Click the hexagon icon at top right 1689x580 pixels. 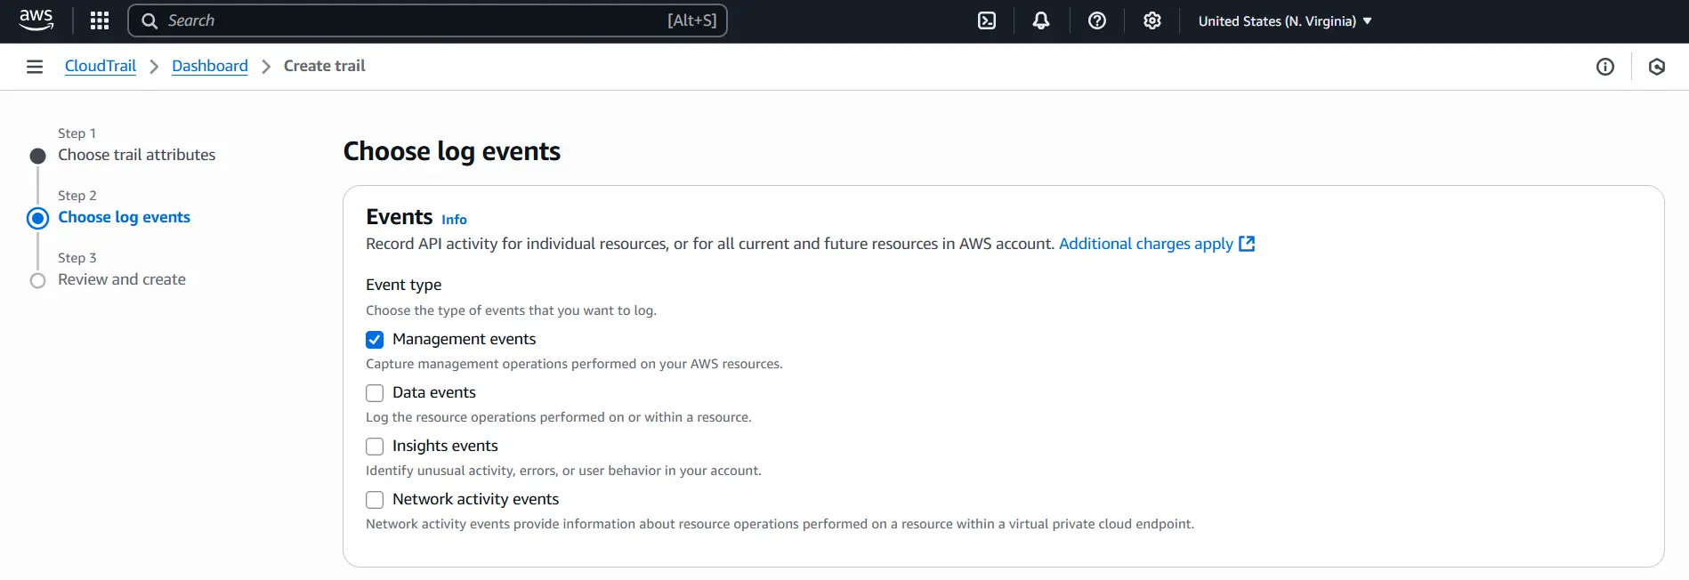(x=1656, y=67)
